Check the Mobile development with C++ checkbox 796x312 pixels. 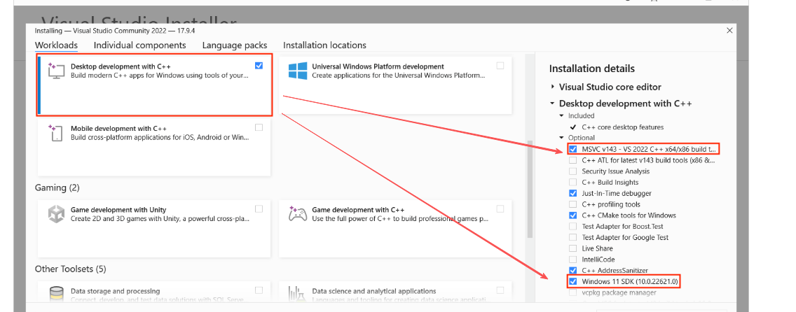pyautogui.click(x=259, y=127)
